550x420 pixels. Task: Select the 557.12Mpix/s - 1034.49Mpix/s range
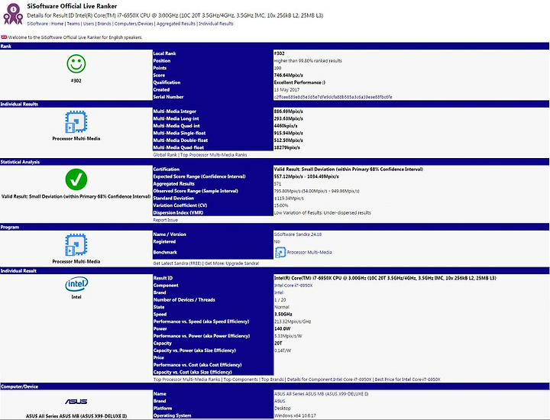(306, 176)
